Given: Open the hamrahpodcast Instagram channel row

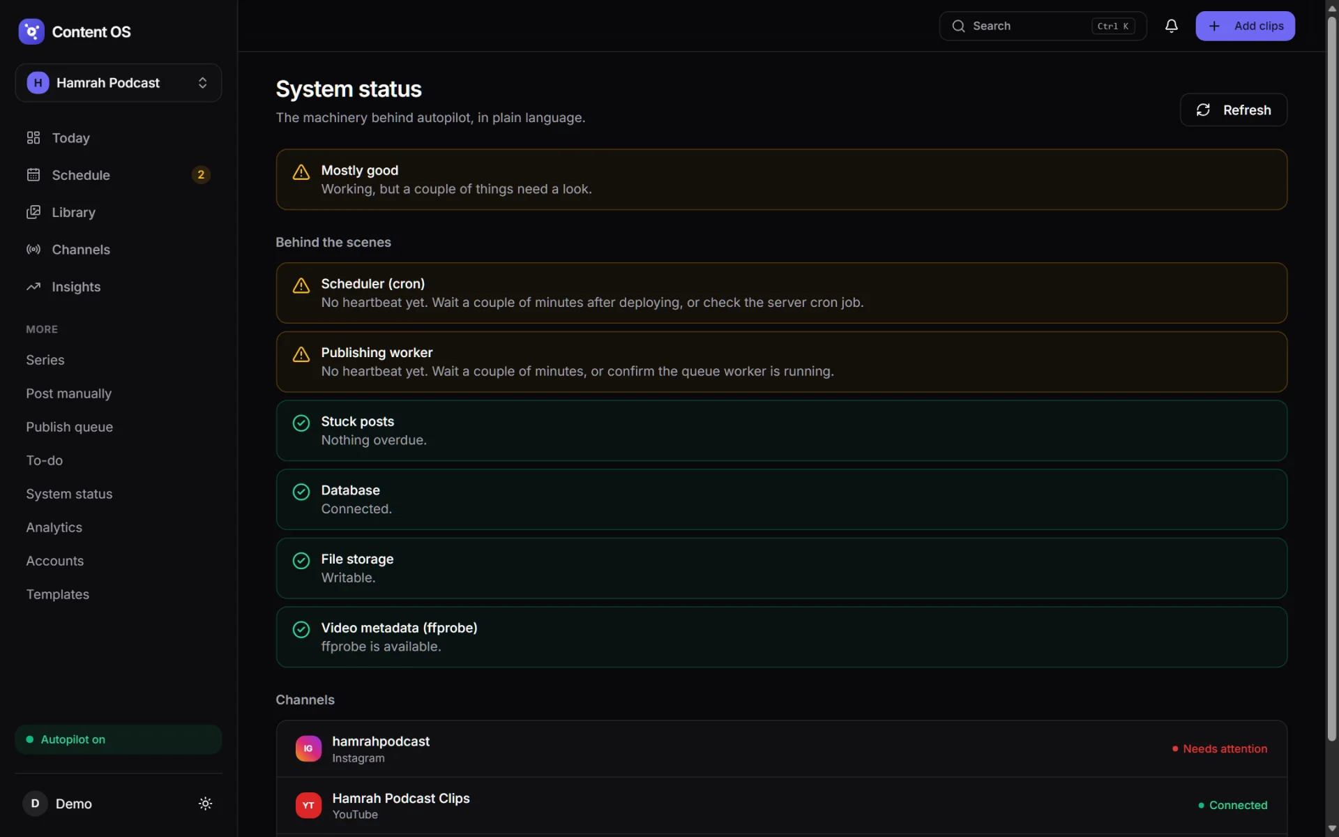Looking at the screenshot, I should (x=781, y=749).
